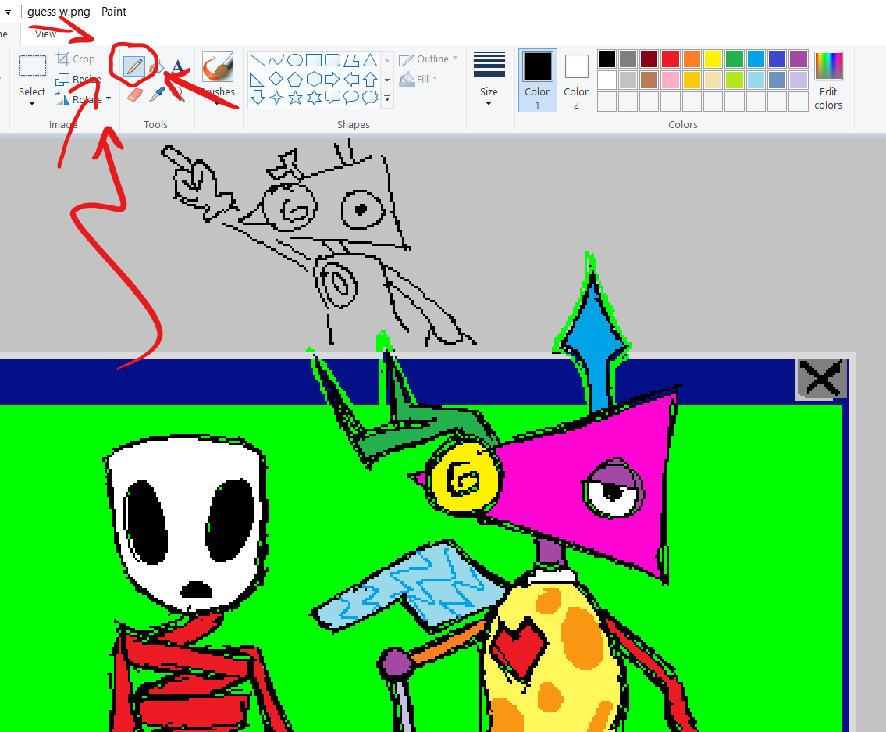The image size is (886, 732).
Task: Select the Text tool (letter A)
Action: coord(177,66)
